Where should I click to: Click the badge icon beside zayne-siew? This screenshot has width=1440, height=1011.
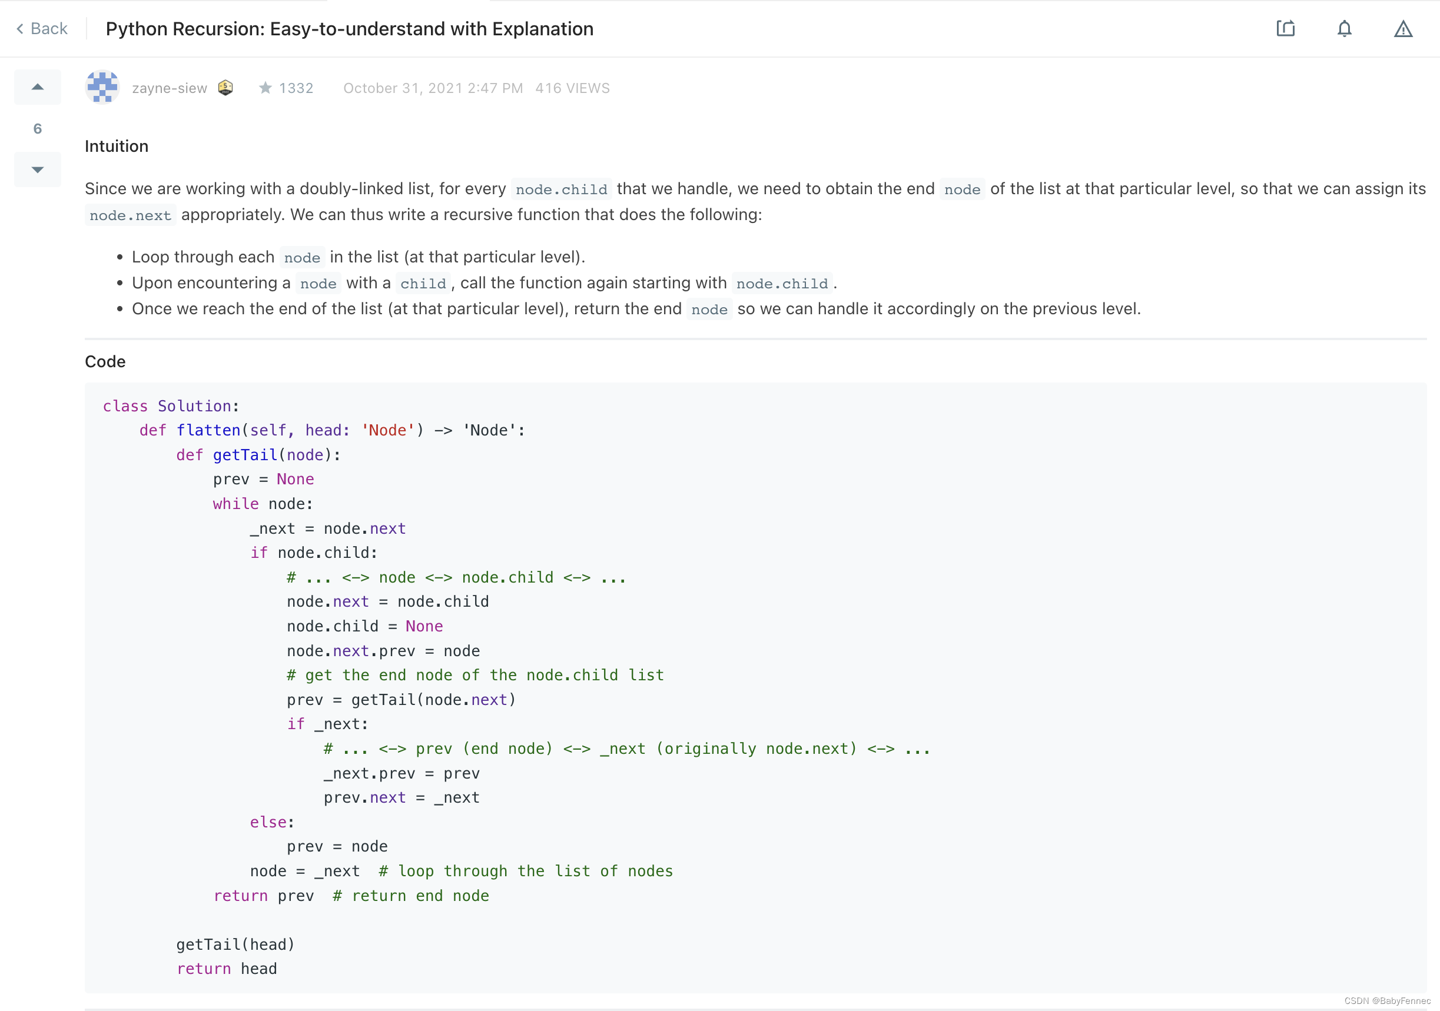[x=225, y=88]
